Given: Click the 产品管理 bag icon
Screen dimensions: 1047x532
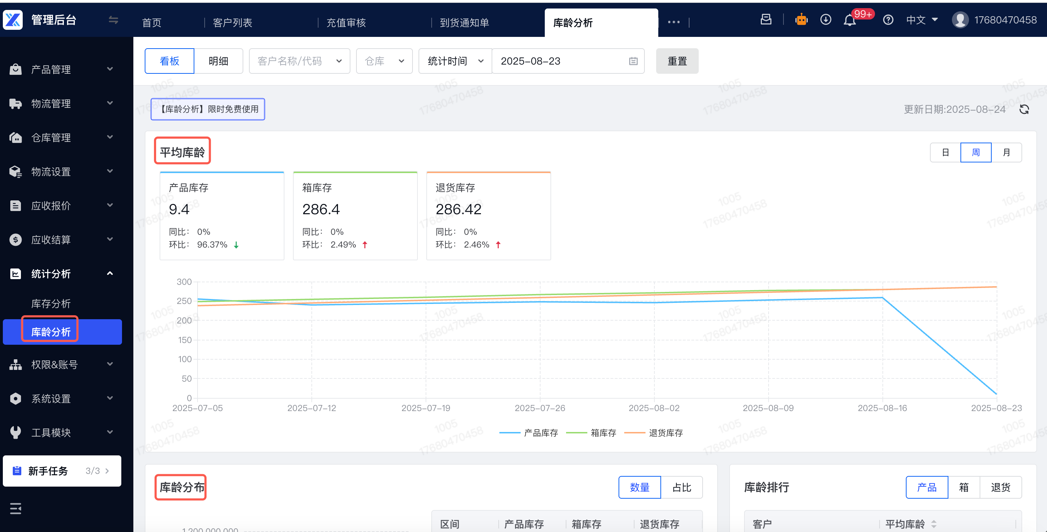Looking at the screenshot, I should tap(16, 70).
